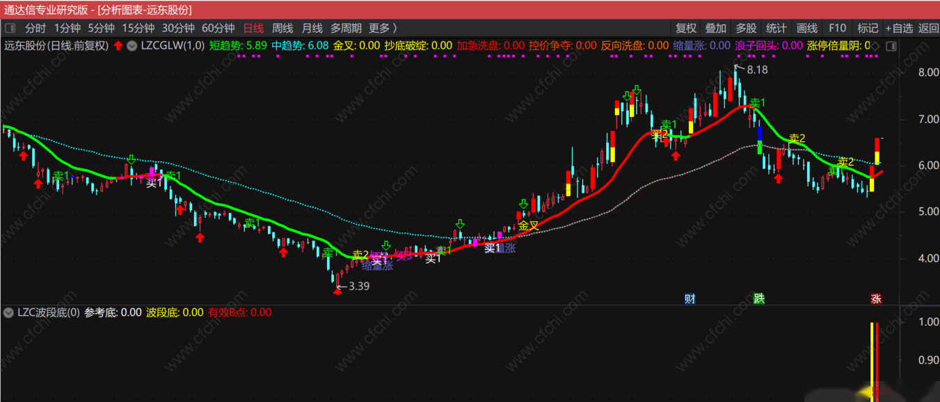
Task: Click the 有效B点: 0.00 value
Action: tap(239, 312)
